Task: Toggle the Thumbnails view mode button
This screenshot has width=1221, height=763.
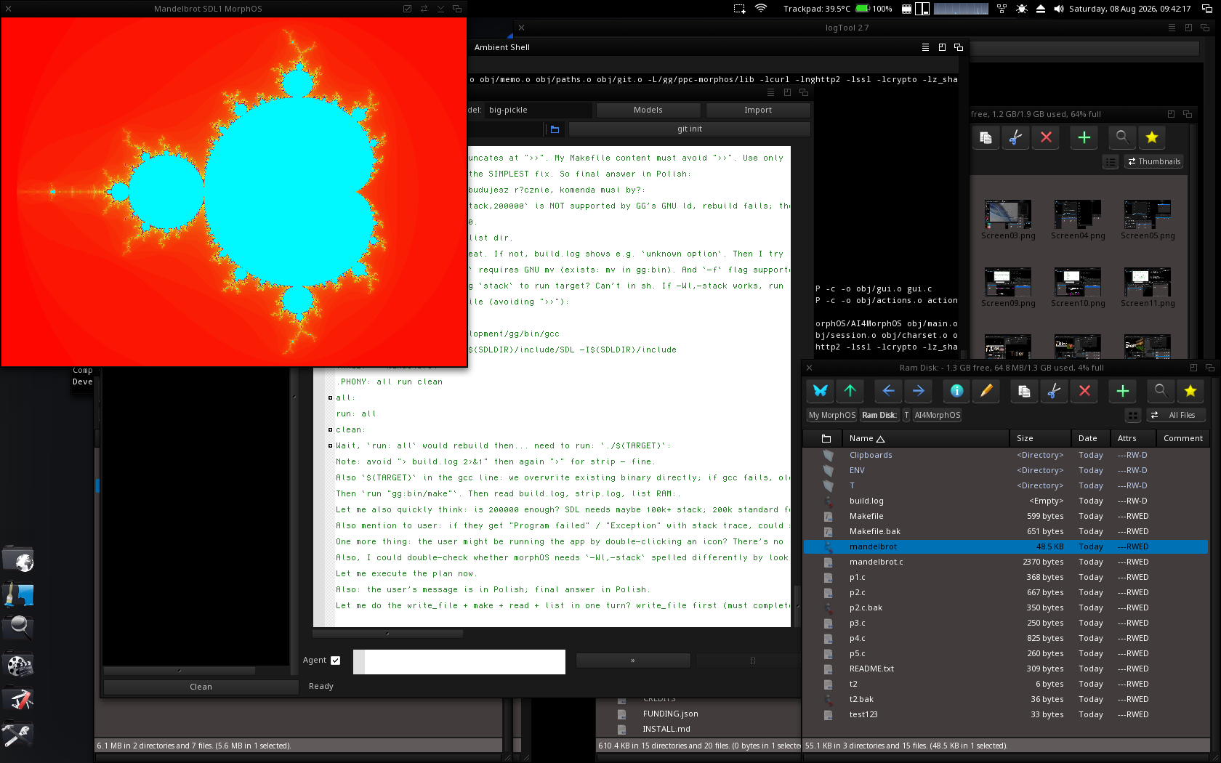Action: (x=1154, y=162)
